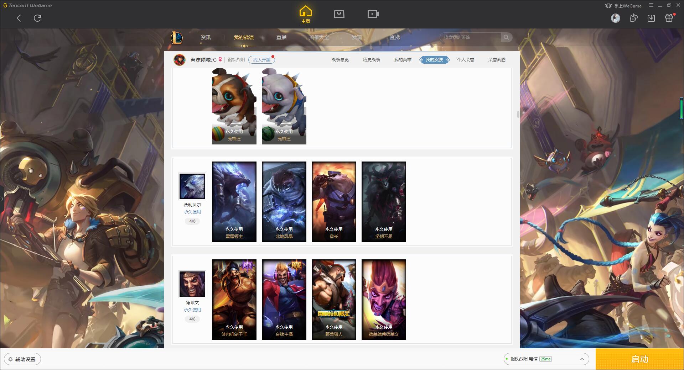Open the 直播 tab
The image size is (684, 370).
pos(281,37)
